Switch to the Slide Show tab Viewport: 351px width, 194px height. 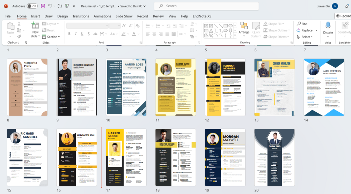click(124, 16)
